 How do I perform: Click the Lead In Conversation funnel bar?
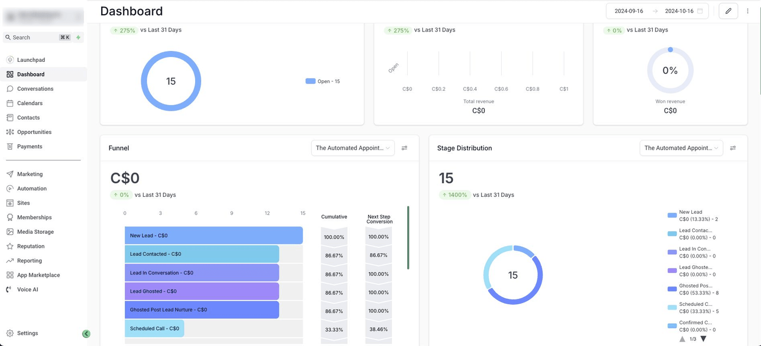click(202, 273)
